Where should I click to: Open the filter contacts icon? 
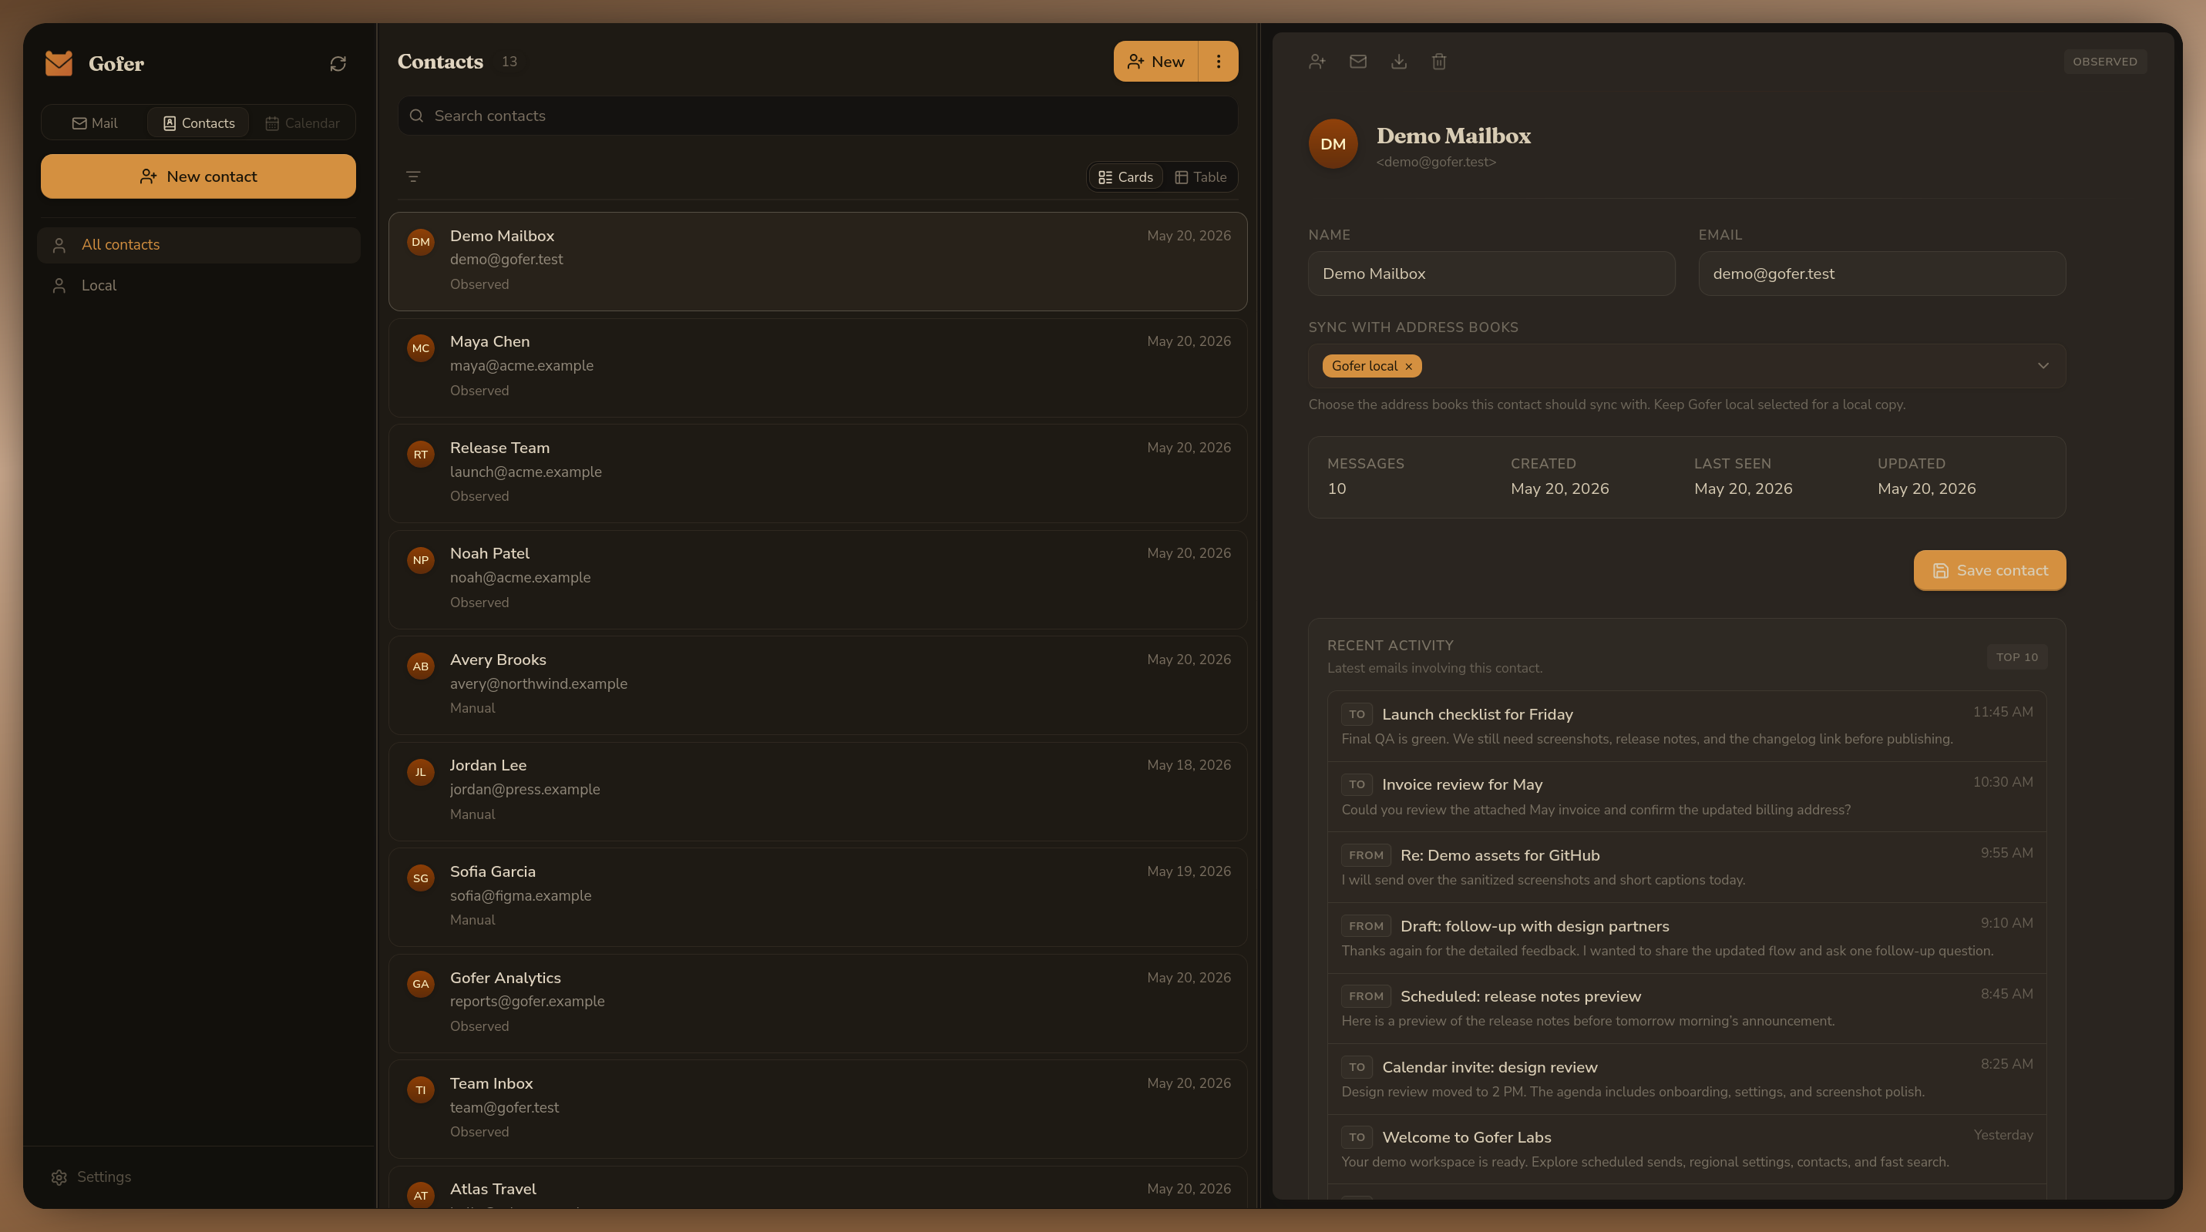pos(413,176)
